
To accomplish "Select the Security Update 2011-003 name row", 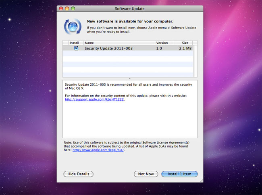I will click(108, 48).
